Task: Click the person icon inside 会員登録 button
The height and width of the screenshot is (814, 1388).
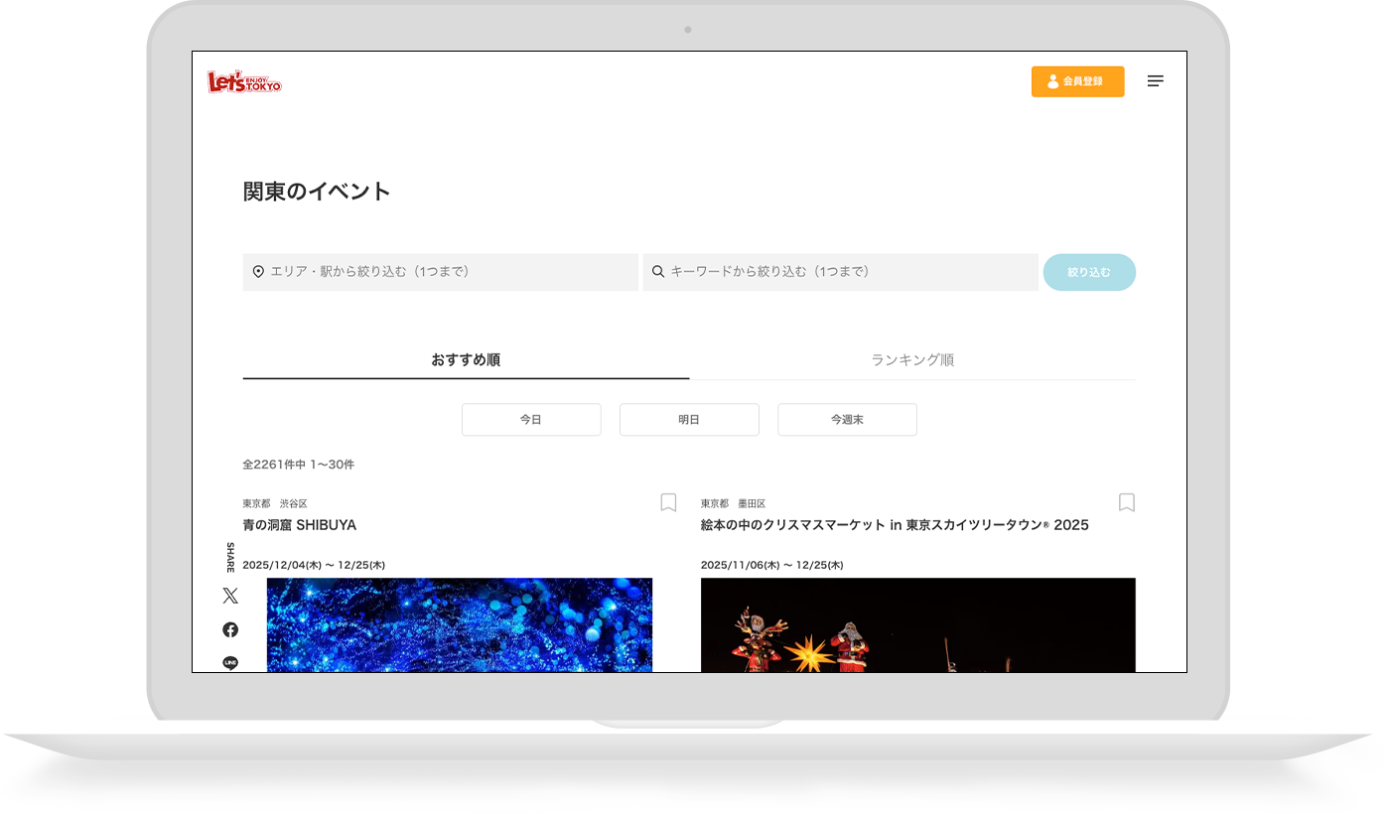Action: [x=1051, y=81]
